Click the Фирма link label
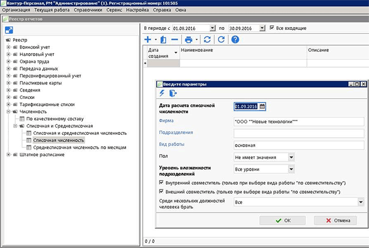The image size is (369, 248). (x=167, y=120)
